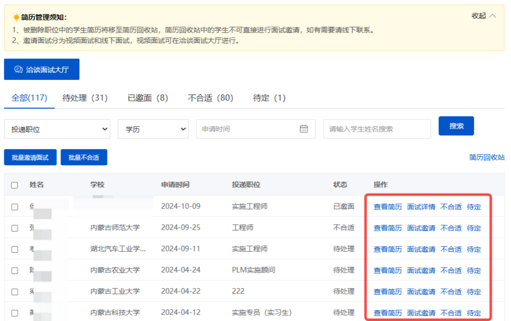Tick the checkbox for 内蒙古工业大学 row
The image size is (511, 321).
pos(15,291)
